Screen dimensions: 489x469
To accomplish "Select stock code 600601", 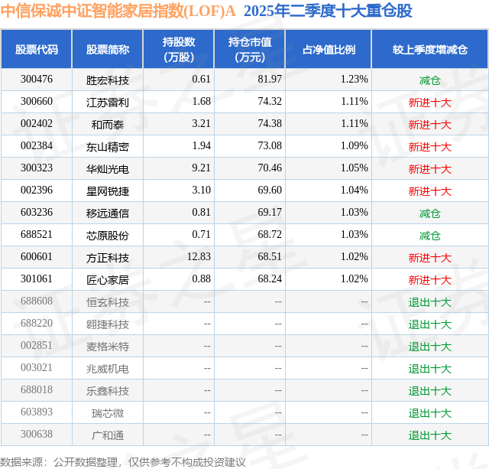I will 37,256.
